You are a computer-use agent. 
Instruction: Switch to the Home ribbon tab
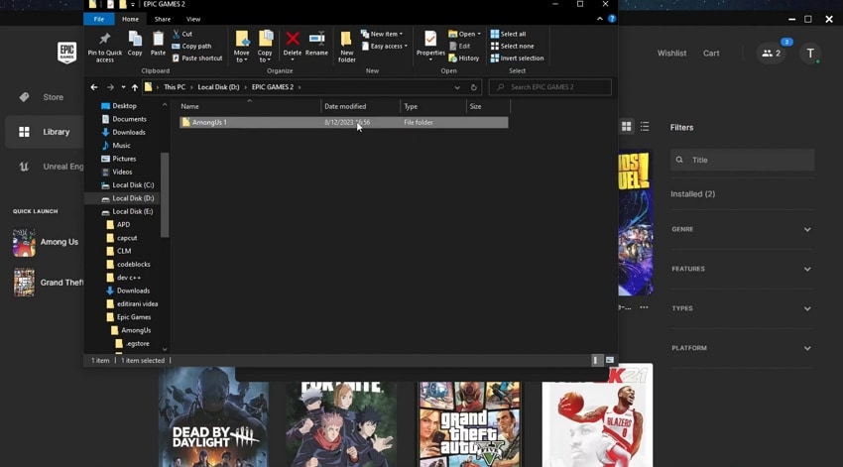[x=130, y=19]
